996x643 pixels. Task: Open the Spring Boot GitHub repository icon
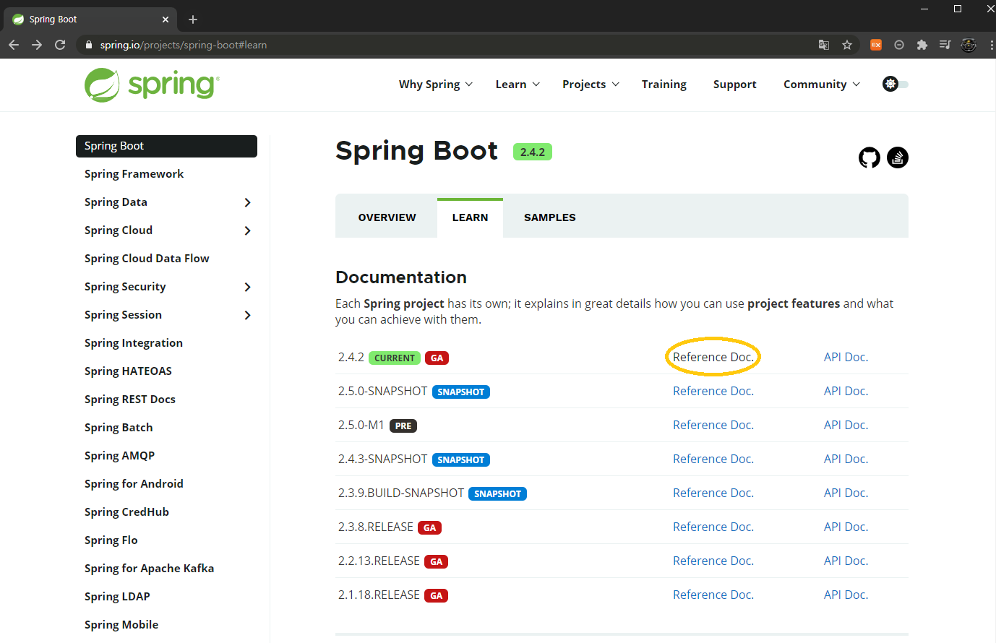pyautogui.click(x=870, y=157)
